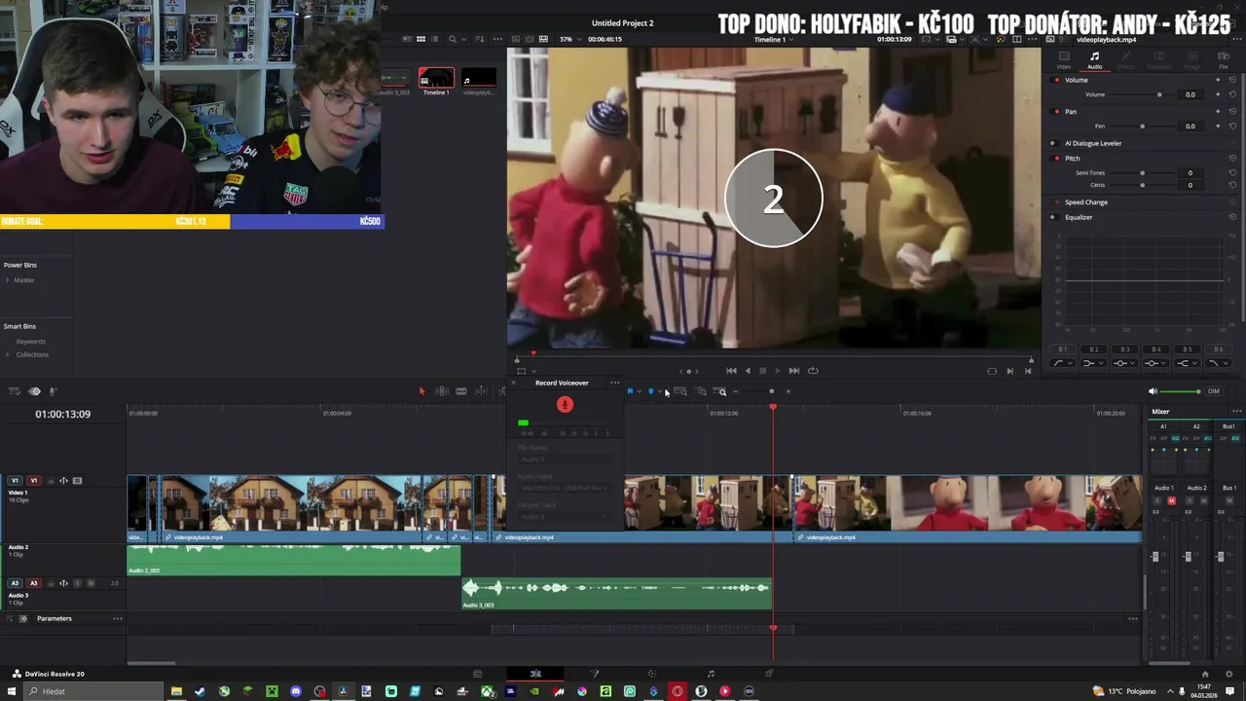Reset the Equalizer section with its reset icon

point(1232,216)
